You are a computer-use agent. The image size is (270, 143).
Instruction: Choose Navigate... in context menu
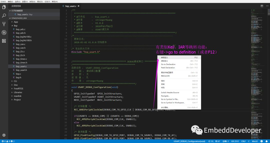pos(179,96)
